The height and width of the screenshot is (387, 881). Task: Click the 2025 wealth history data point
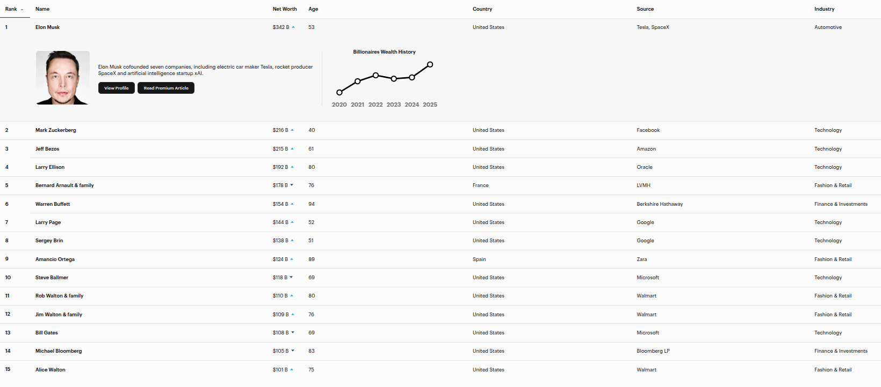tap(430, 64)
